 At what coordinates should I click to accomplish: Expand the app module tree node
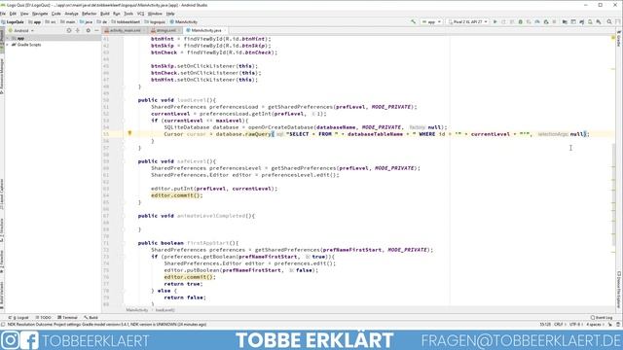coord(8,39)
